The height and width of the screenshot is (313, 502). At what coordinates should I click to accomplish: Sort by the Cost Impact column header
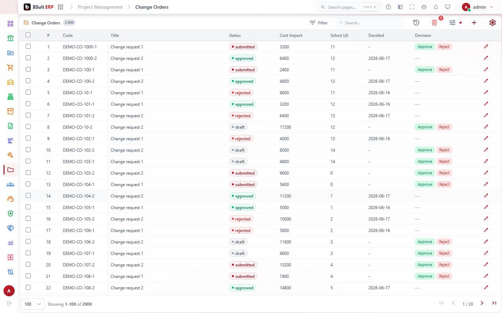pyautogui.click(x=291, y=35)
